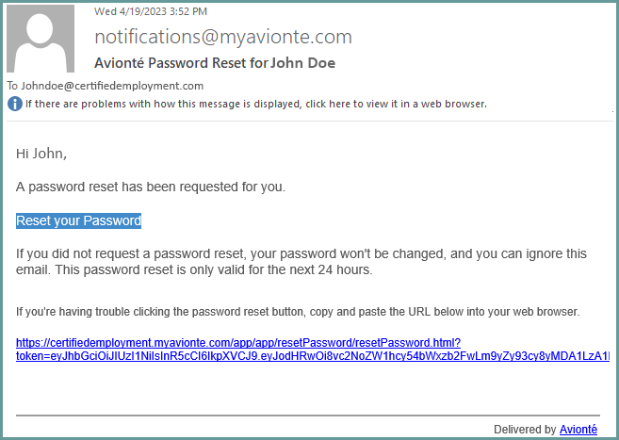Image resolution: width=619 pixels, height=440 pixels.
Task: Click the sender's gray avatar placeholder
Action: click(x=41, y=39)
